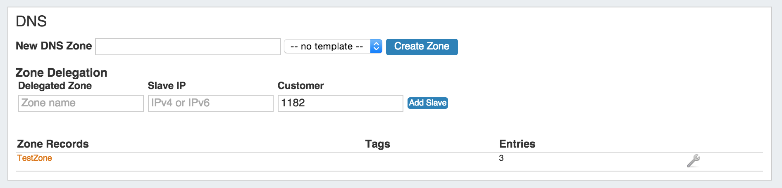Open the TestZone wrench settings icon
Screen dimensions: 782x188
click(693, 161)
